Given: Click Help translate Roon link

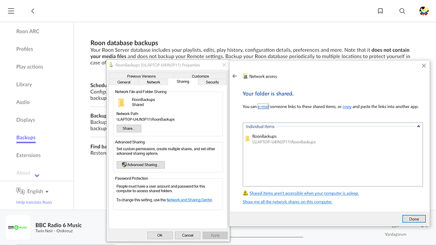Looking at the screenshot, I should 34,203.
